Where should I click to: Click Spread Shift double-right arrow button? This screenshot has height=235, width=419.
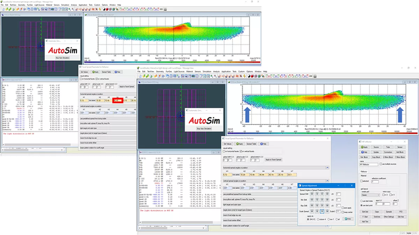pyautogui.click(x=327, y=194)
